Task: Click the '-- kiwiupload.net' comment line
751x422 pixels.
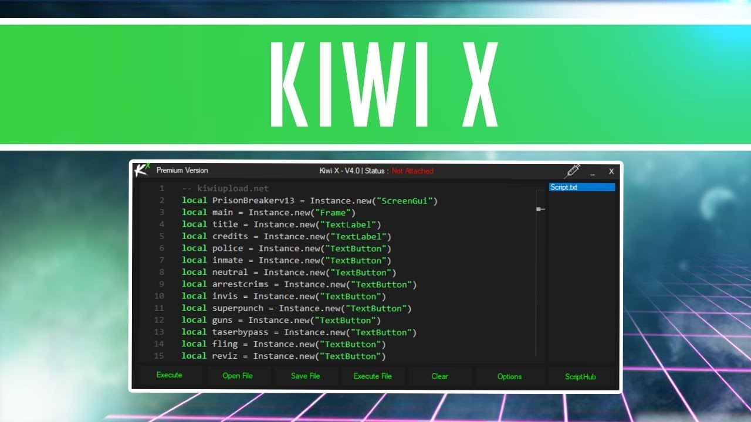Action: coord(225,189)
